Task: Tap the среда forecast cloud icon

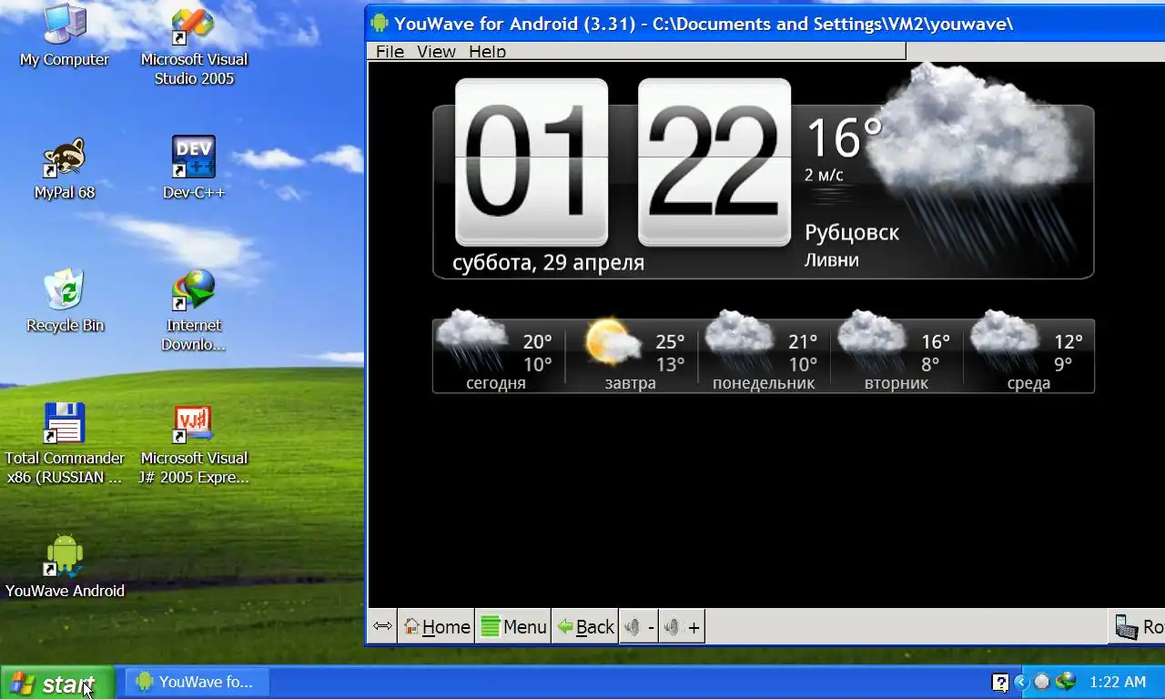Action: point(1004,340)
